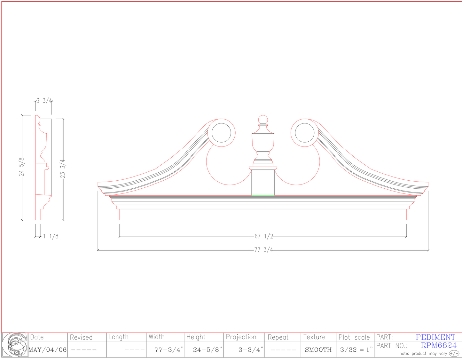Switch to the Width column header

click(x=157, y=337)
